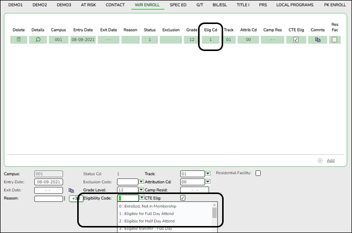Open comments icon in the table row
Viewport: 352px width, 233px height.
(318, 39)
